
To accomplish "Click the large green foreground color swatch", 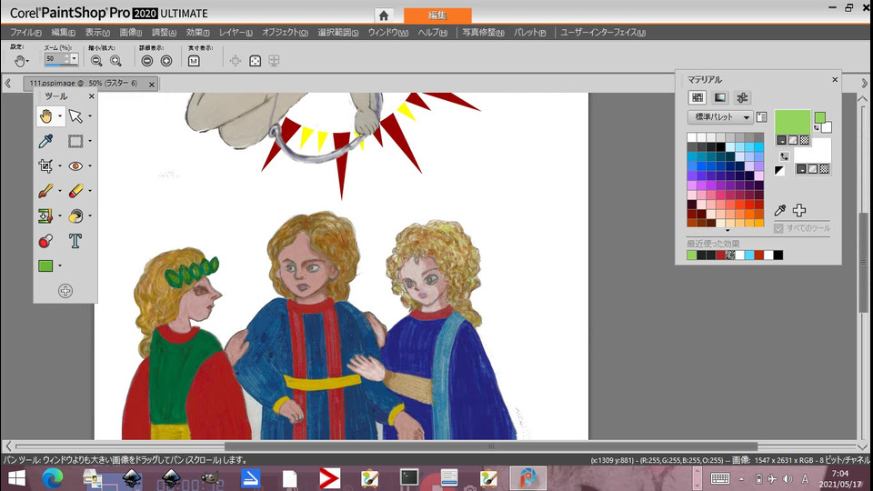I will click(792, 123).
